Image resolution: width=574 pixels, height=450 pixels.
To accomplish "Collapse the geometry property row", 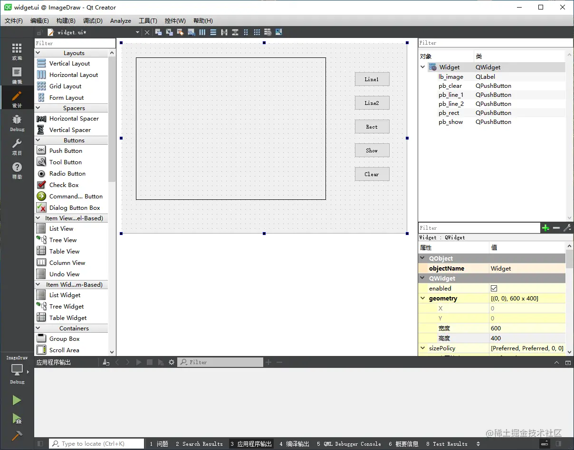I will [x=422, y=299].
